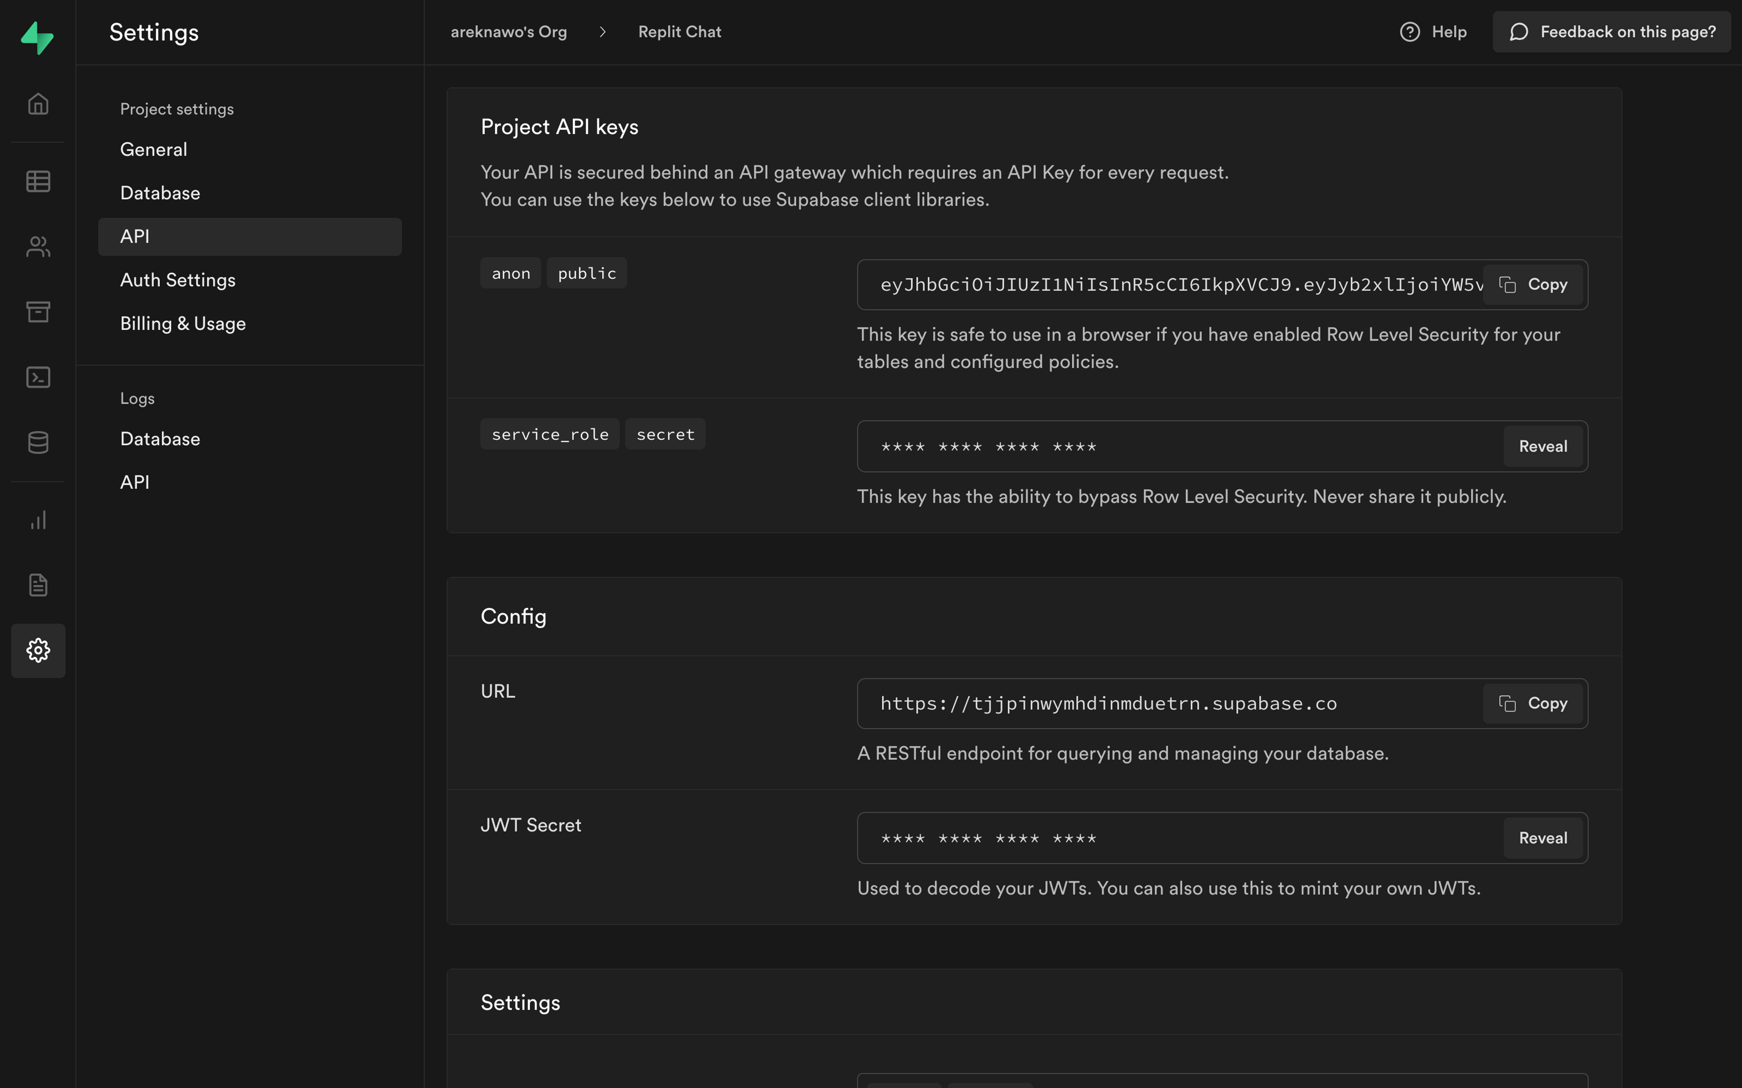
Task: Click areknawo's Org breadcrumb
Action: tap(509, 32)
